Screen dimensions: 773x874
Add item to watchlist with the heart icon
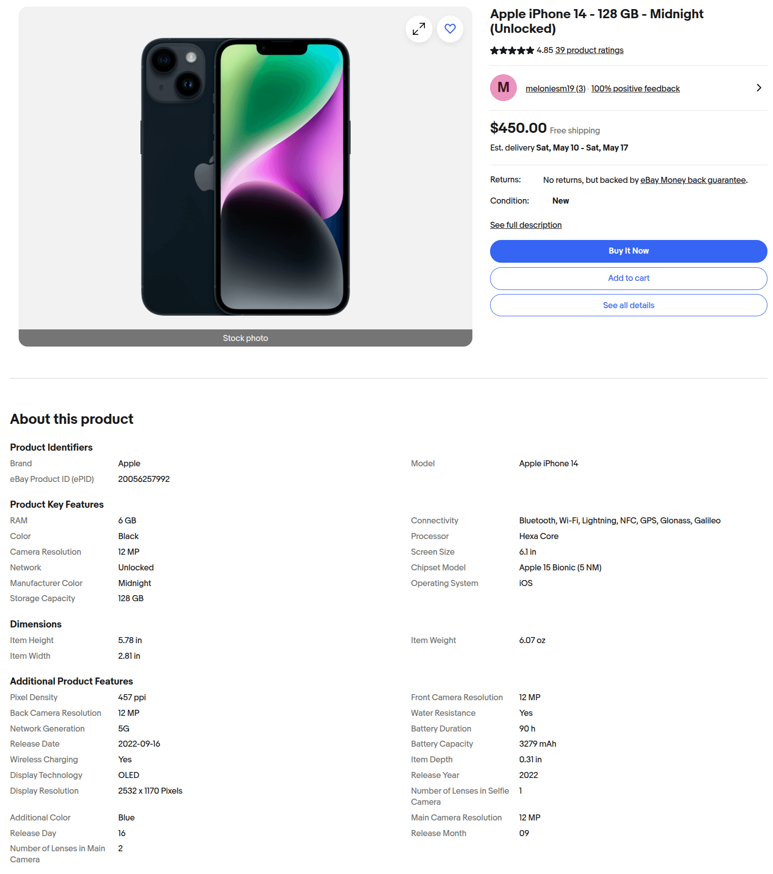click(x=450, y=29)
